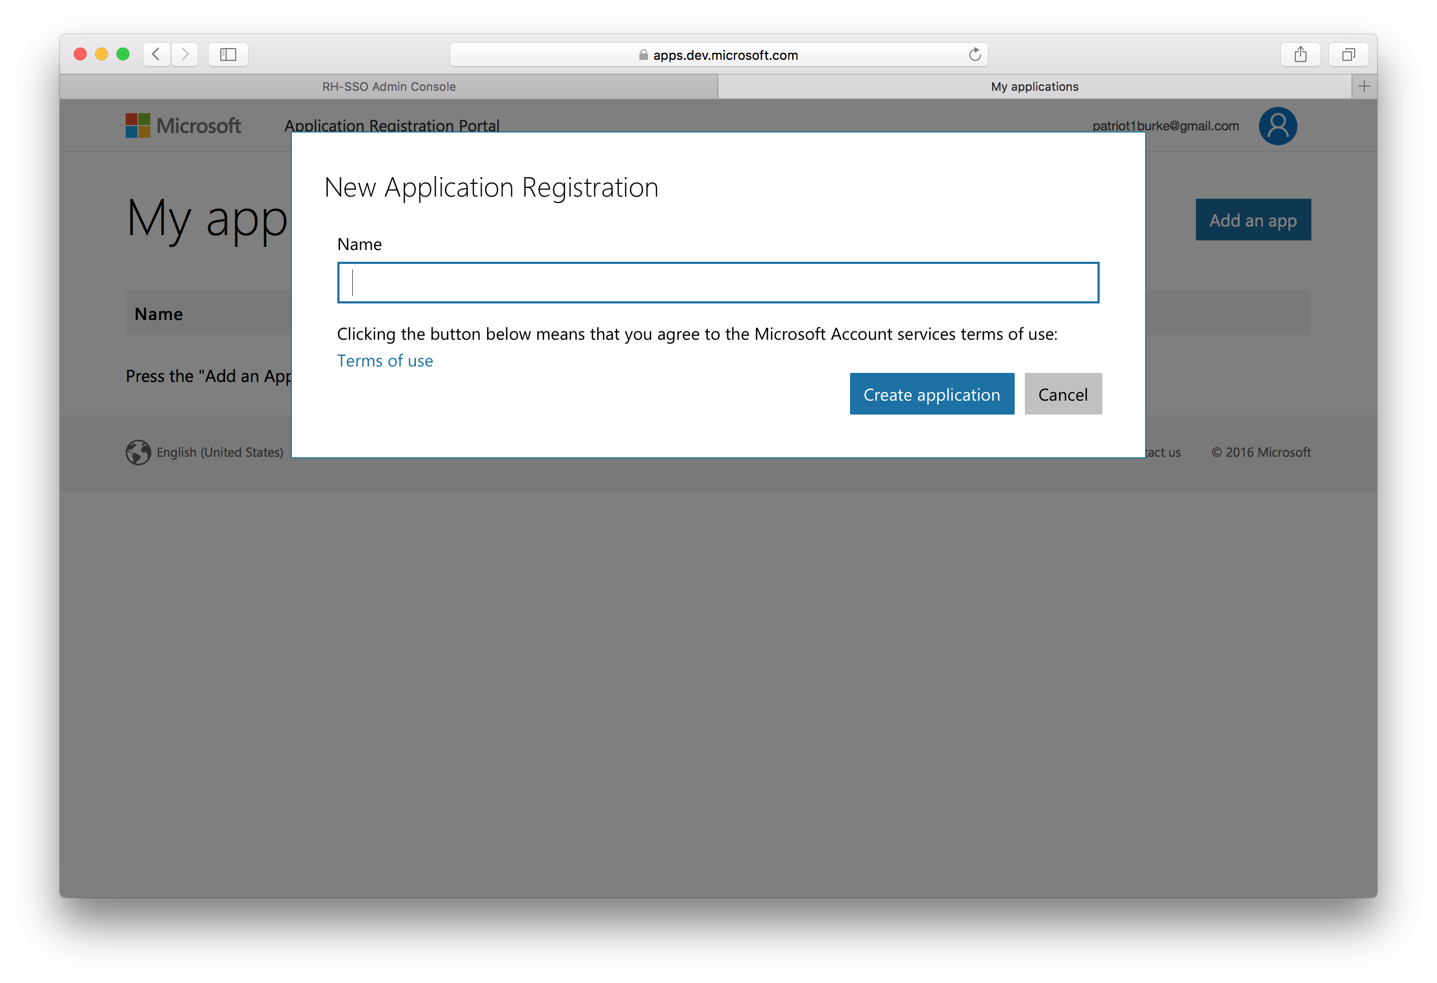Select the Name input field

[717, 283]
